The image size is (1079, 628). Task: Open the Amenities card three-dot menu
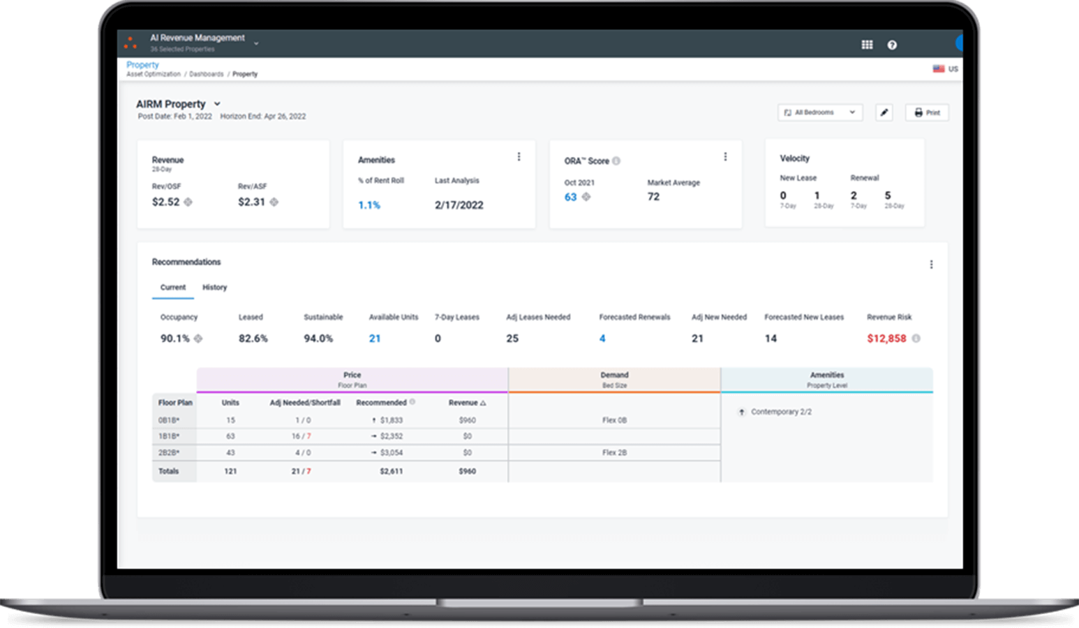pos(519,156)
